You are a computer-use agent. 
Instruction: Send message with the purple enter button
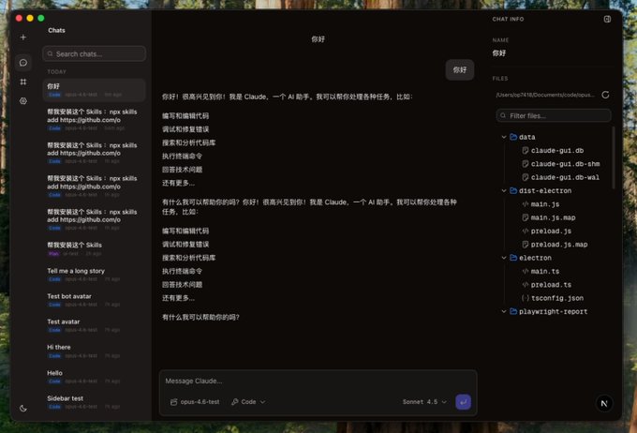463,402
